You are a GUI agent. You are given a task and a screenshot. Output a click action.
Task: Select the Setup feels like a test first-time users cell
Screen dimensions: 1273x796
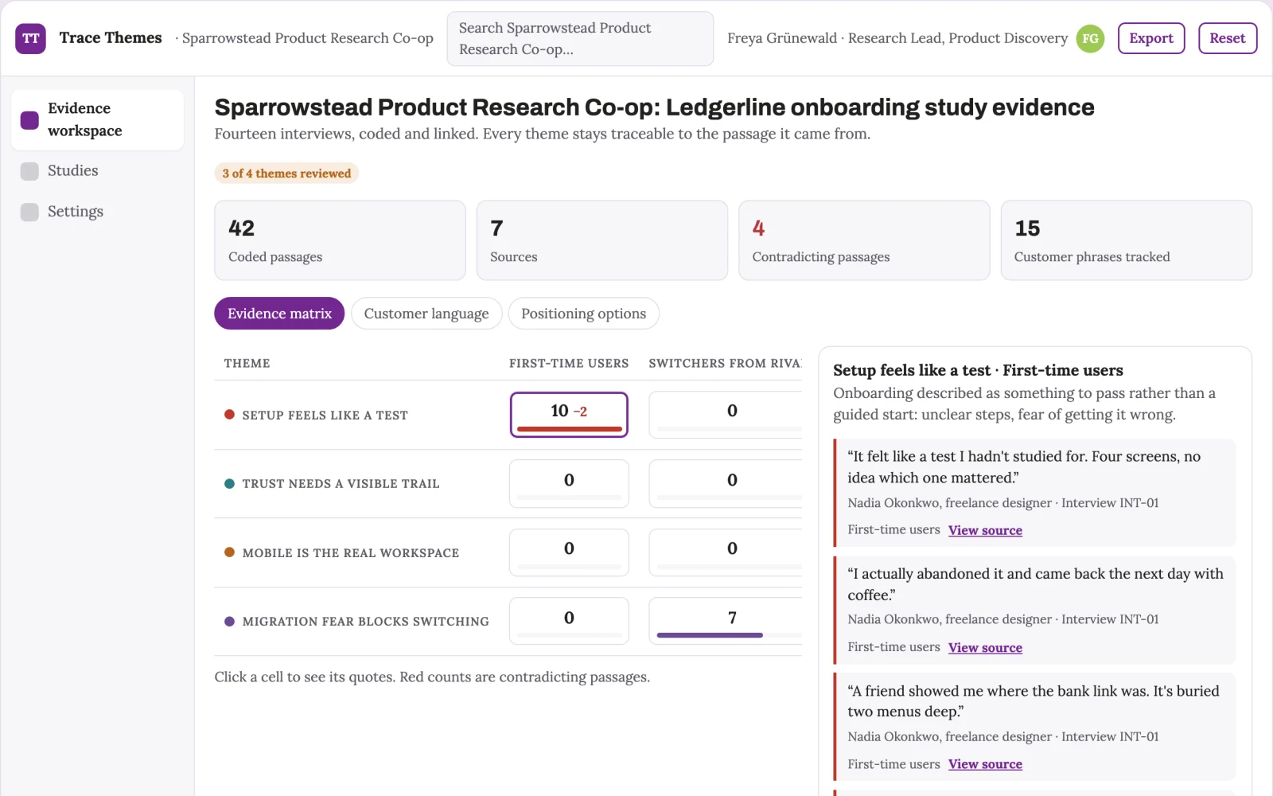pos(569,415)
